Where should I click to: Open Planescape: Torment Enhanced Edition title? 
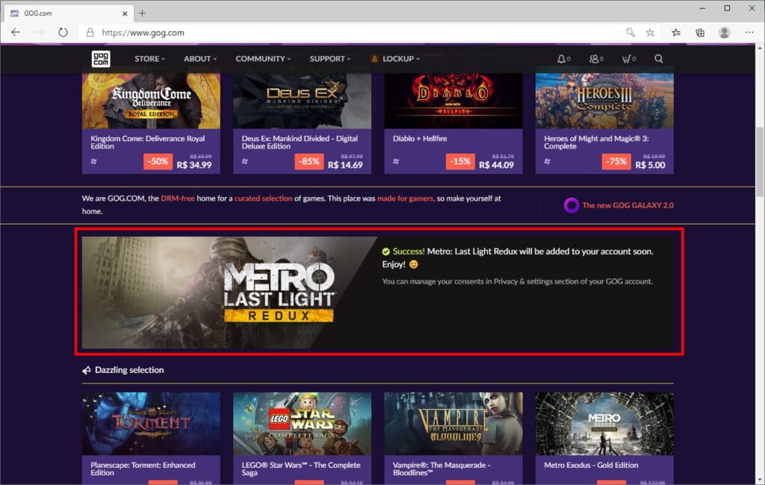pyautogui.click(x=143, y=469)
